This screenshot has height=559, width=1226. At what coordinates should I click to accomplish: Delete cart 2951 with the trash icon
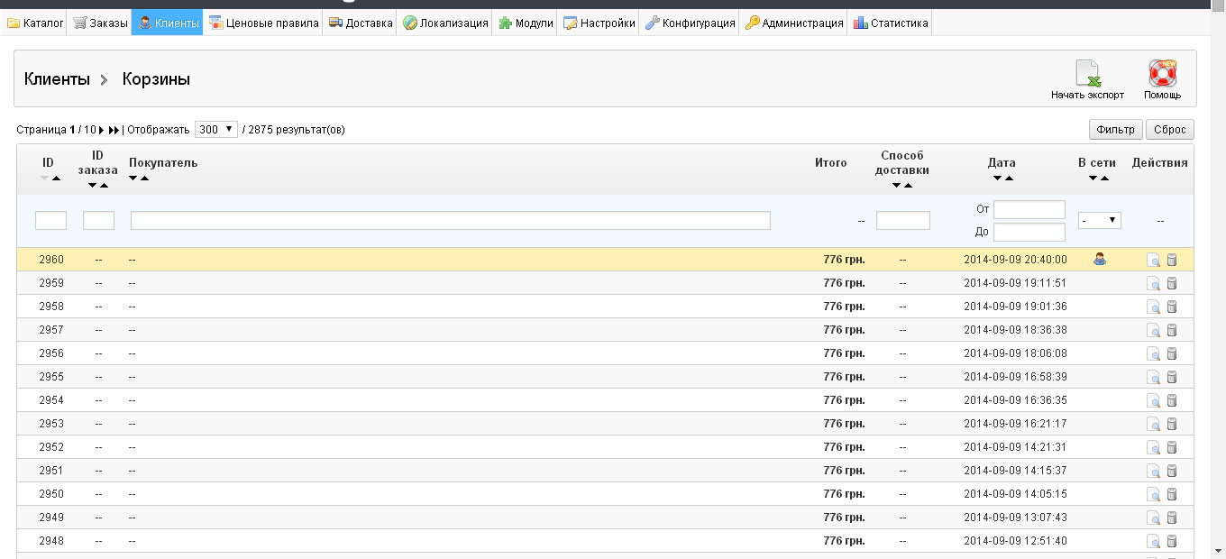point(1172,471)
